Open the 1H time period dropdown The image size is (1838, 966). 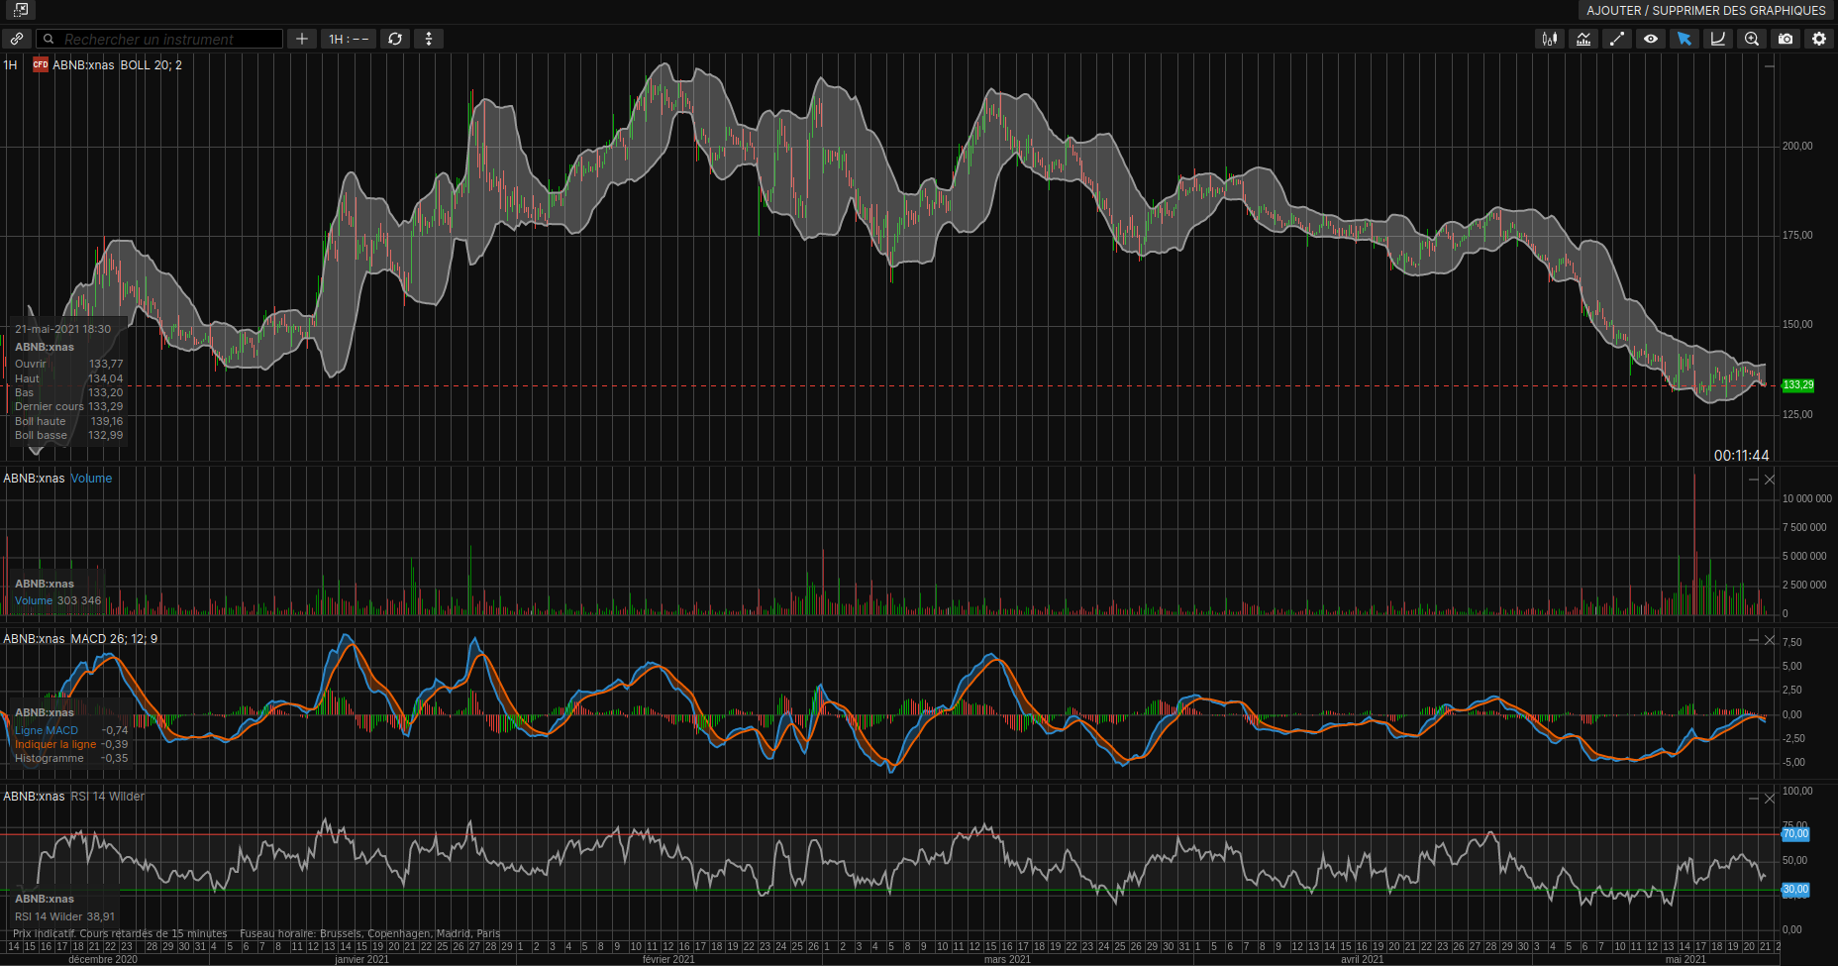[349, 39]
